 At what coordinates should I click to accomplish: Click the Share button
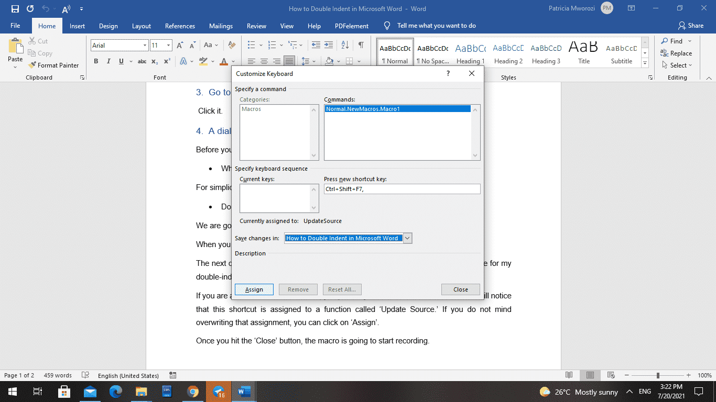click(x=691, y=25)
